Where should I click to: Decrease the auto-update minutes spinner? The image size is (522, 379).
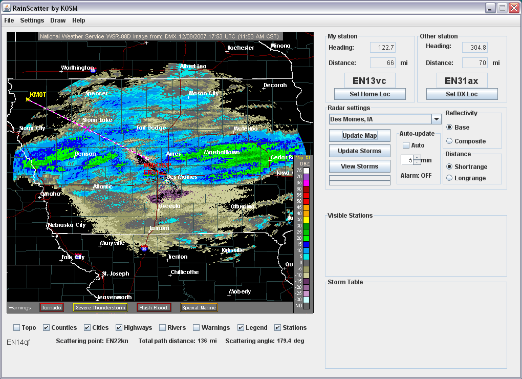point(417,162)
